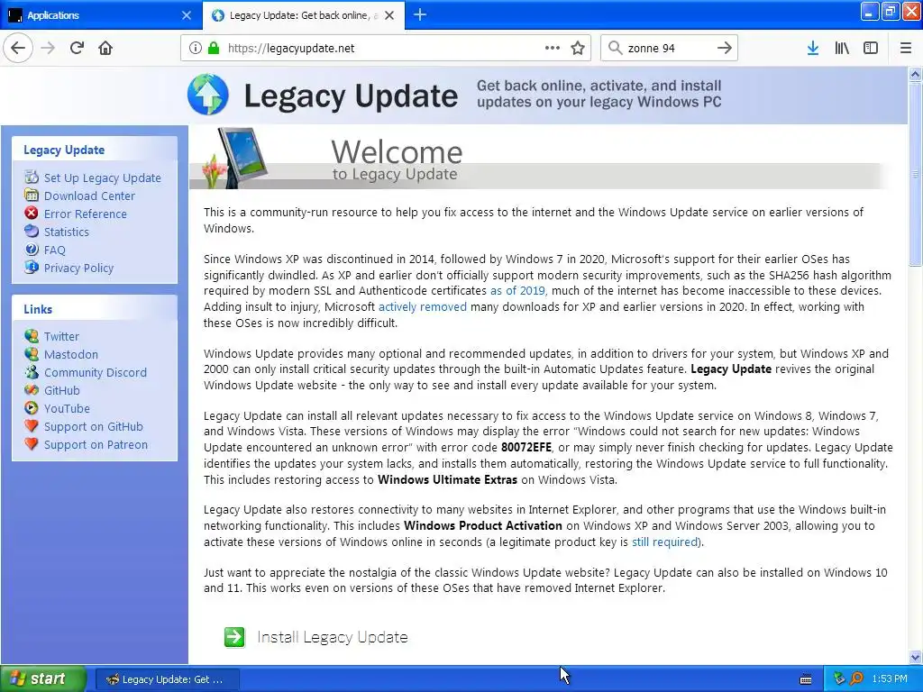Screen dimensions: 923x692
Task: Close the Legacy Update tab
Action: (389, 15)
